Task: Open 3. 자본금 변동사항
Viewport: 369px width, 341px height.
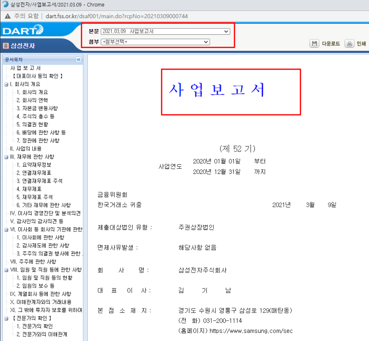Action: (x=37, y=108)
